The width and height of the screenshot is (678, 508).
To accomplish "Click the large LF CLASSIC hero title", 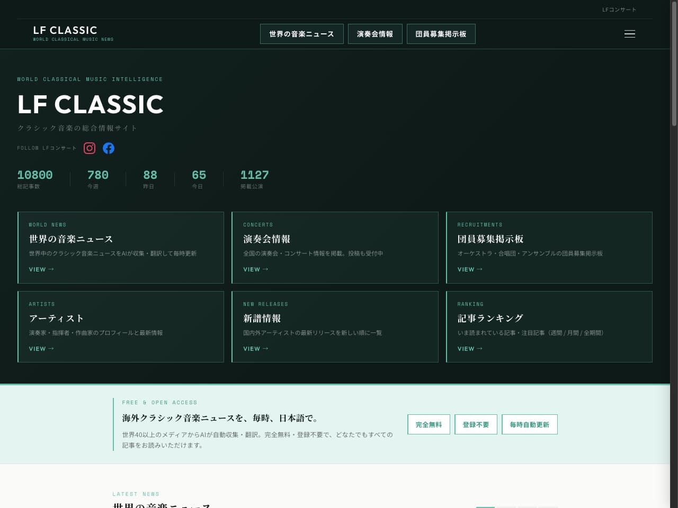I will coord(91,104).
